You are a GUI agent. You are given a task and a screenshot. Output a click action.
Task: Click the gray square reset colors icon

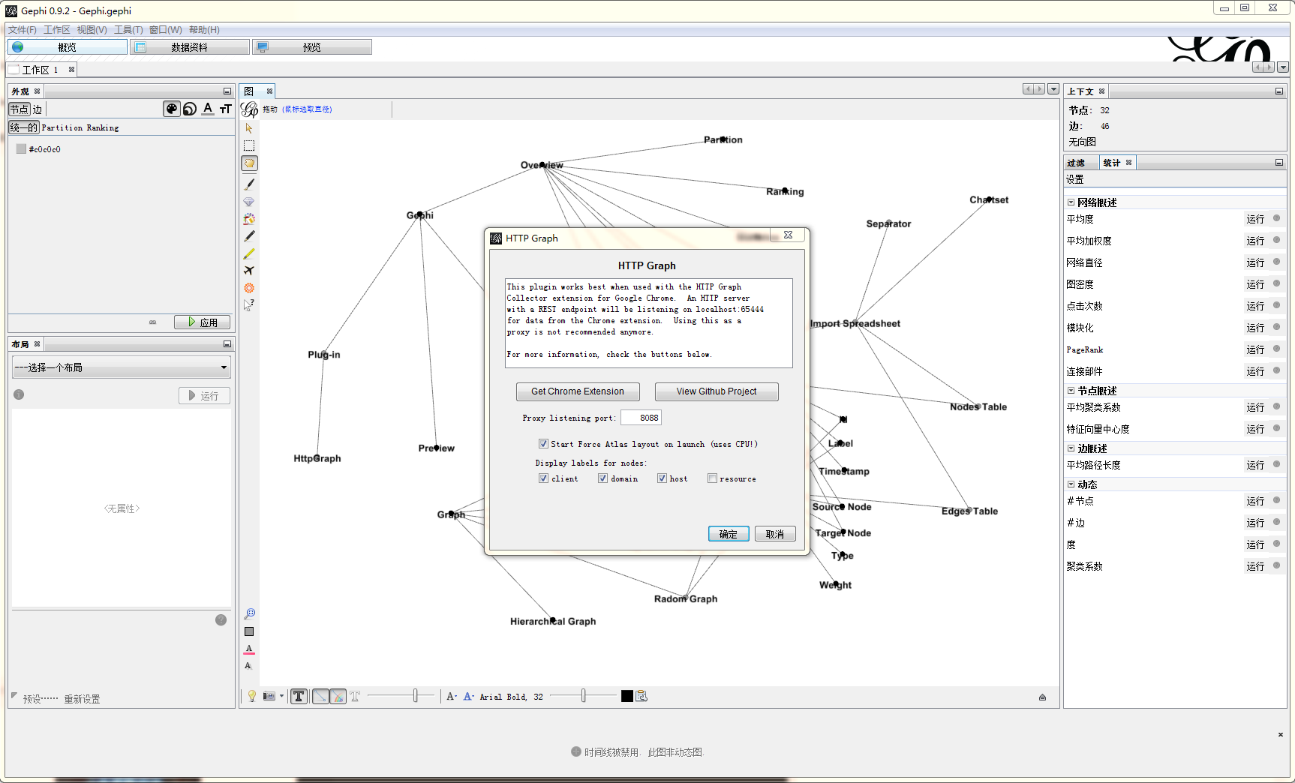pos(249,631)
